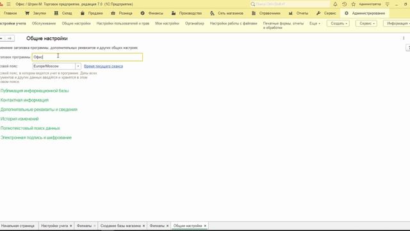Open the Администрирование section

click(x=365, y=13)
